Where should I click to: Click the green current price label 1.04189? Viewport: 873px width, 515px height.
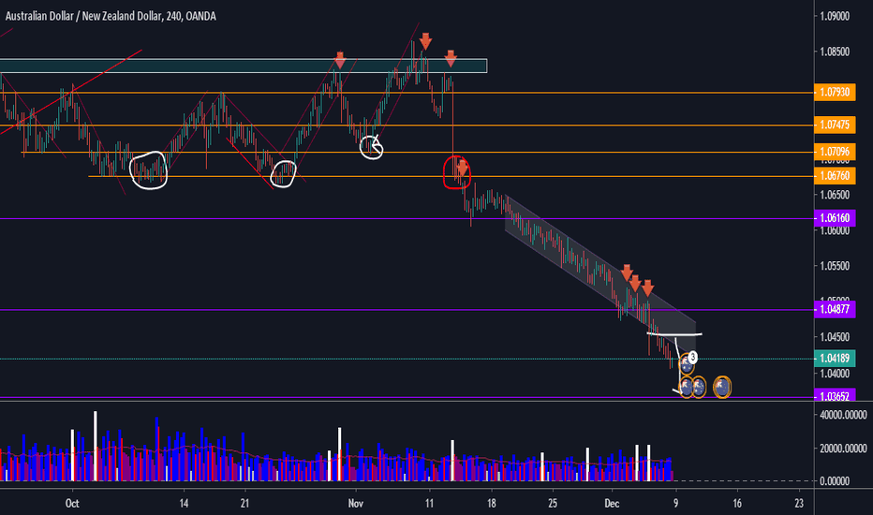tap(837, 359)
